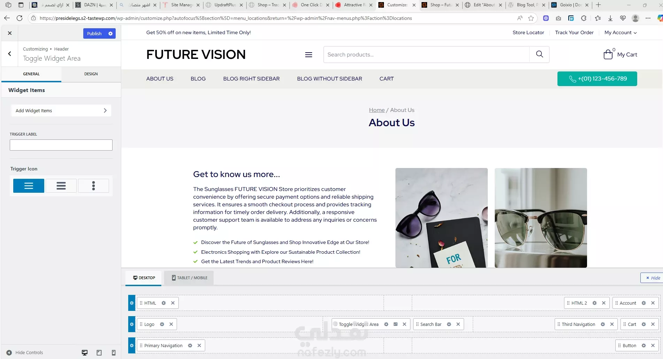Expand Add Widget Items

[x=61, y=110]
